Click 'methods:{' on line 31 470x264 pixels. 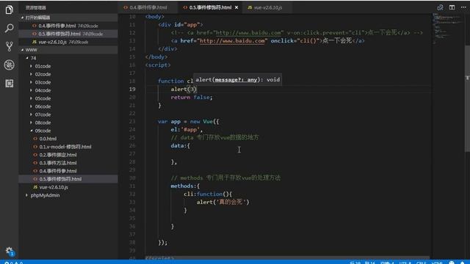(185, 186)
